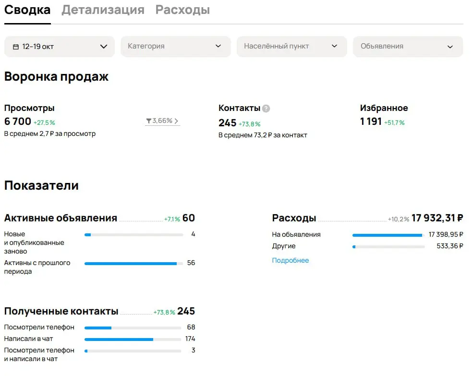Click the Активные объявления heading
472x376 pixels.
[60, 218]
